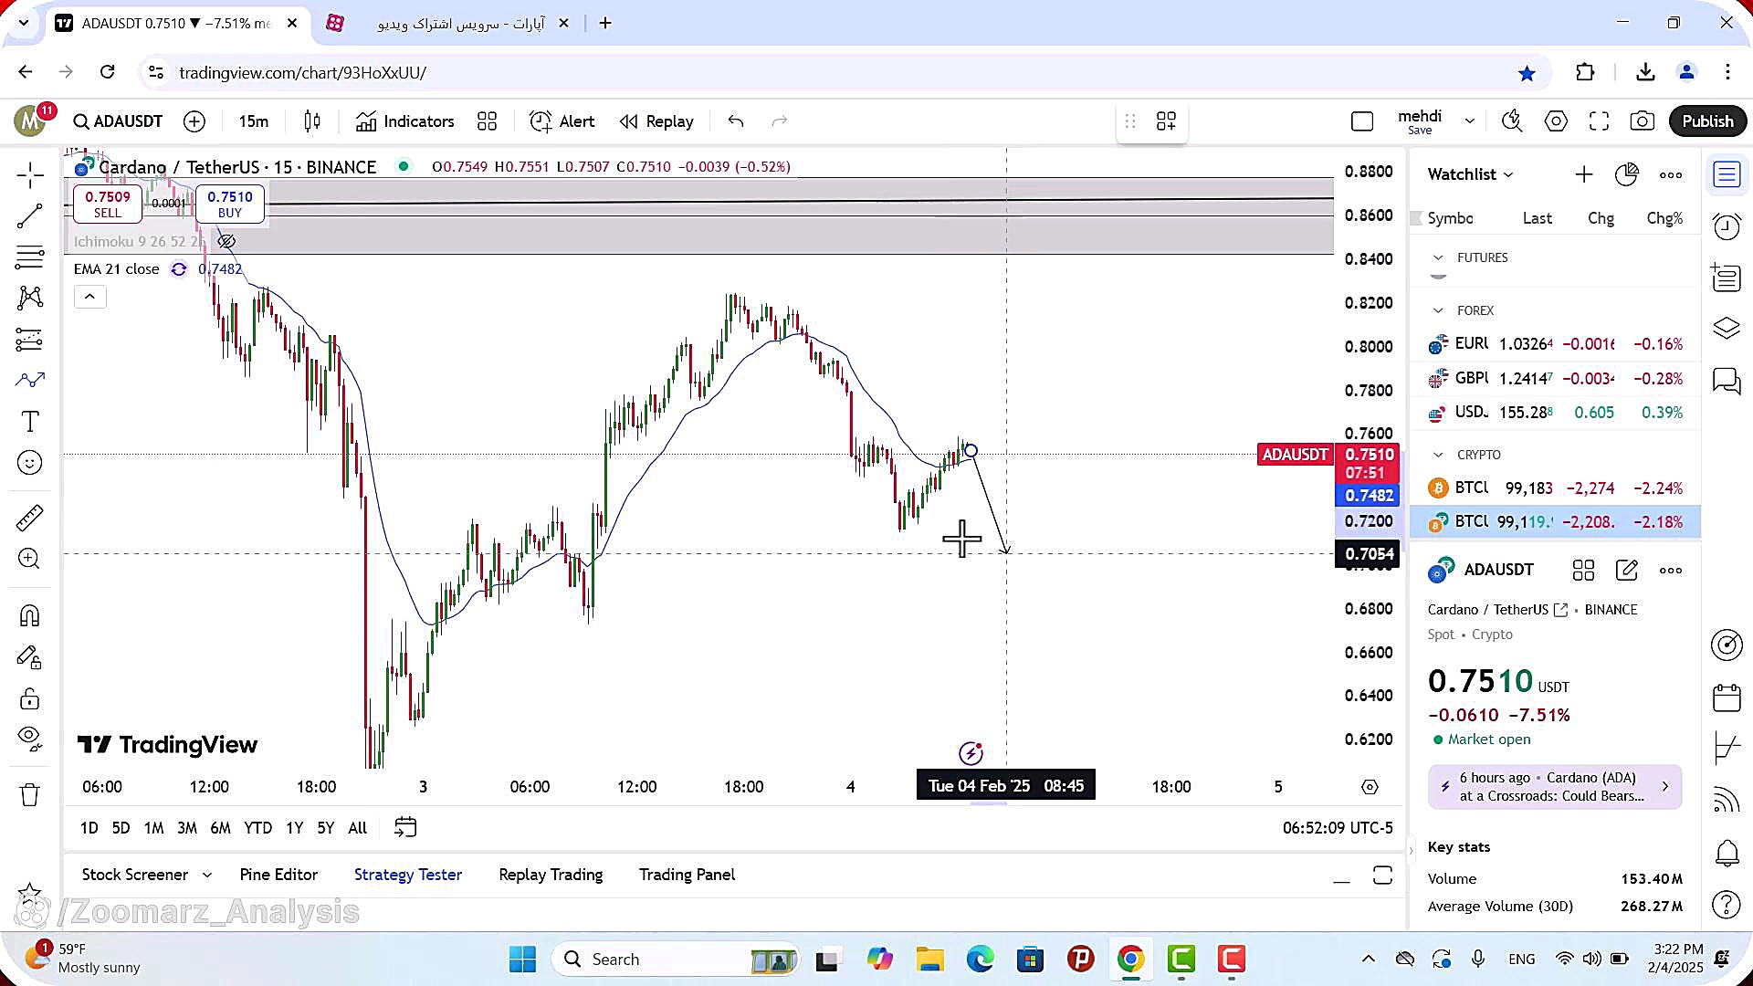Collapse the CRYPTO section

coord(1438,455)
